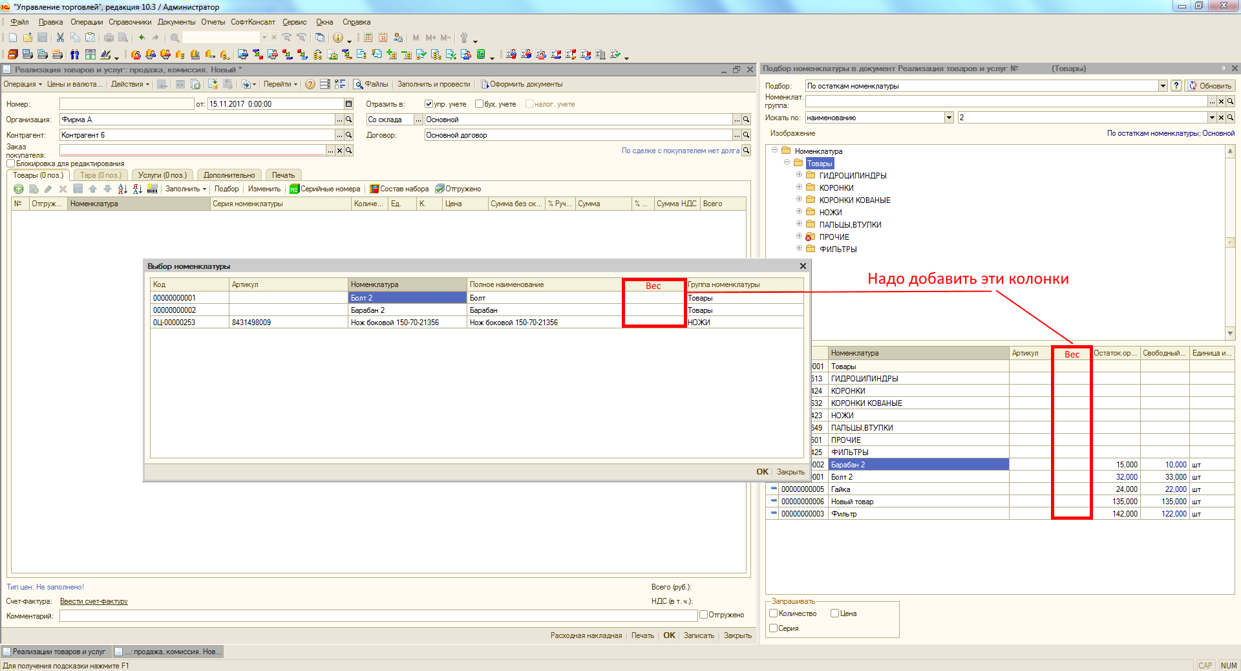Screen dimensions: 1241x671
Task: Open the Calendar icon in toolbar
Action: 383,37
